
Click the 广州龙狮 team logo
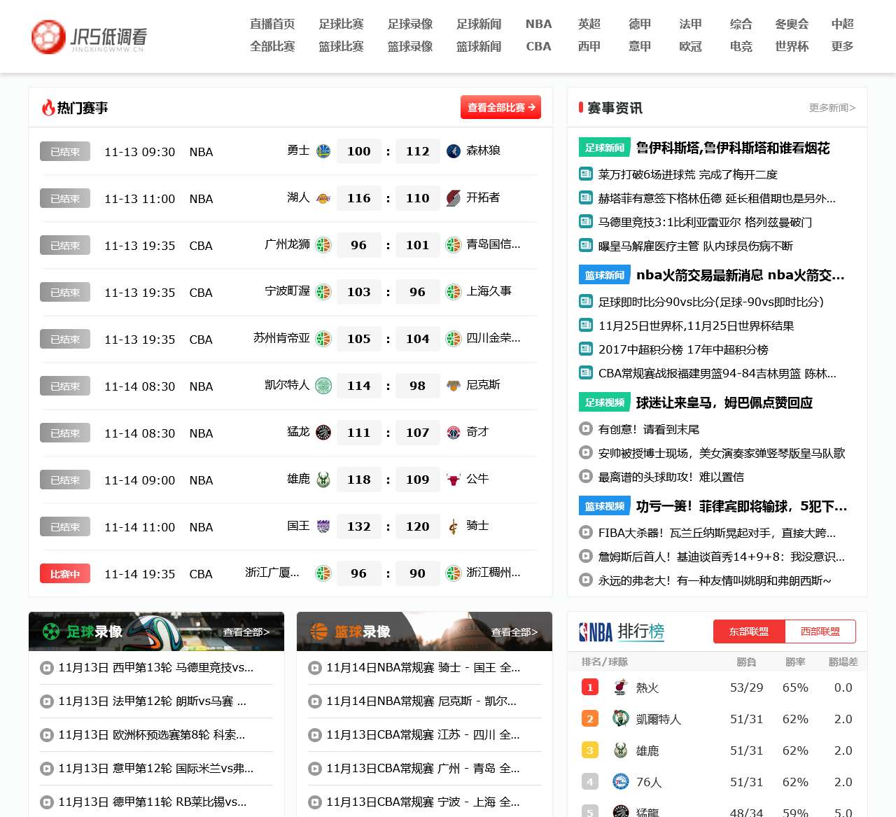point(323,245)
